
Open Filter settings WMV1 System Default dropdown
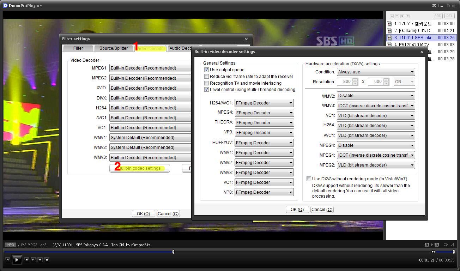[x=151, y=138]
